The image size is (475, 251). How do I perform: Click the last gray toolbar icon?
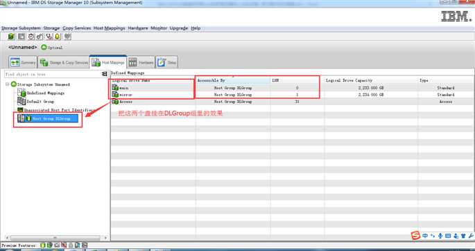point(67,37)
